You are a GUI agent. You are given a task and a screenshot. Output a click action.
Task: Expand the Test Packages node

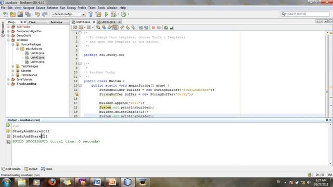tap(12, 66)
